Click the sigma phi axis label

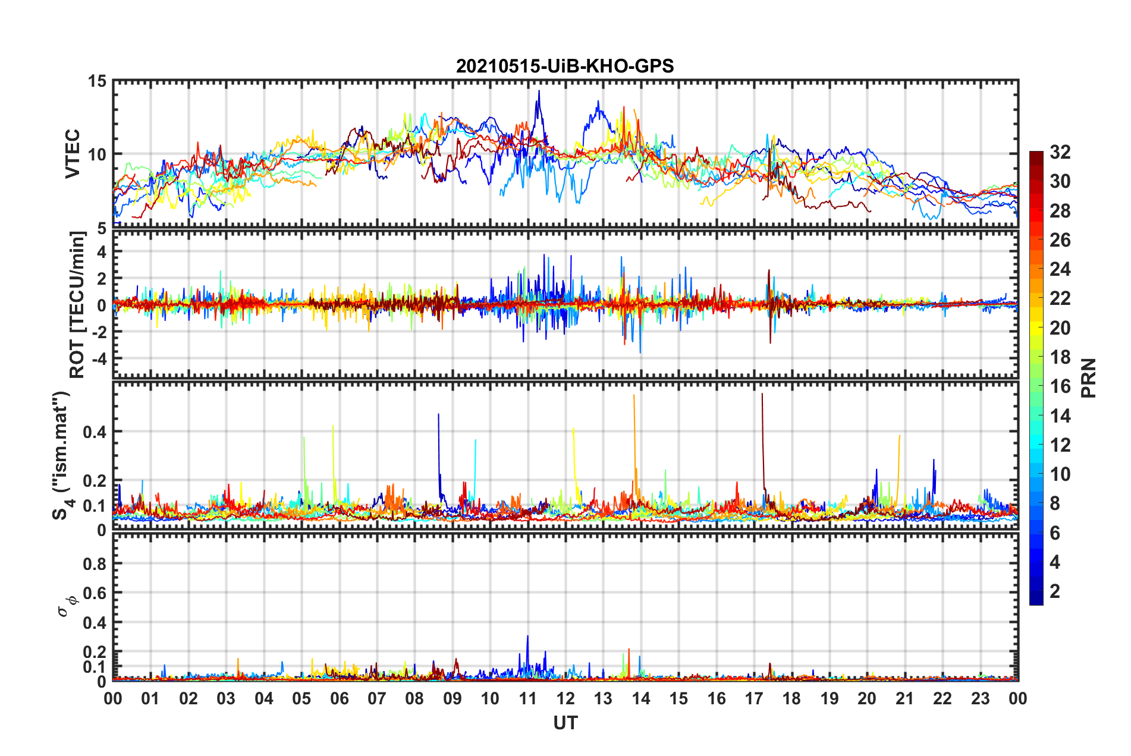coord(68,607)
